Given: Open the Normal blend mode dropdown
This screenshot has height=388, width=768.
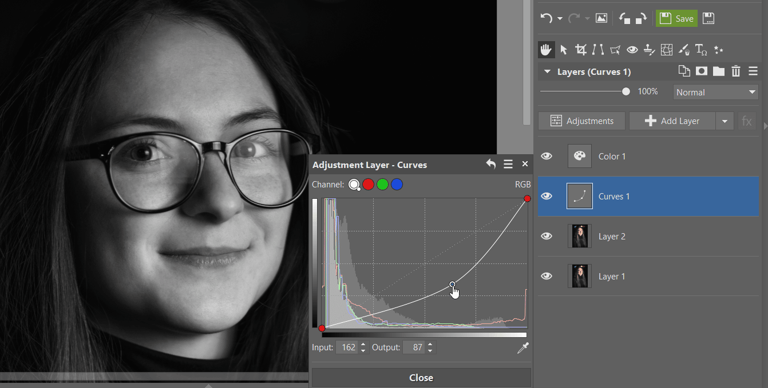Looking at the screenshot, I should pos(715,92).
